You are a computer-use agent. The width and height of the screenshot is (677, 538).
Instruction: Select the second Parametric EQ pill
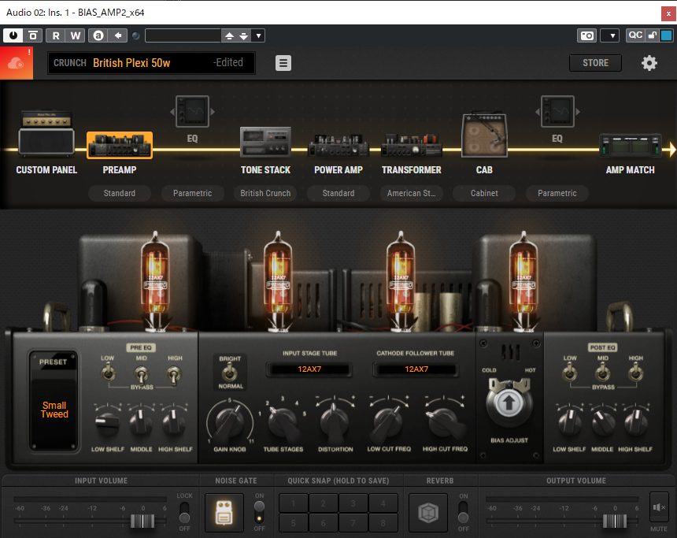[557, 193]
